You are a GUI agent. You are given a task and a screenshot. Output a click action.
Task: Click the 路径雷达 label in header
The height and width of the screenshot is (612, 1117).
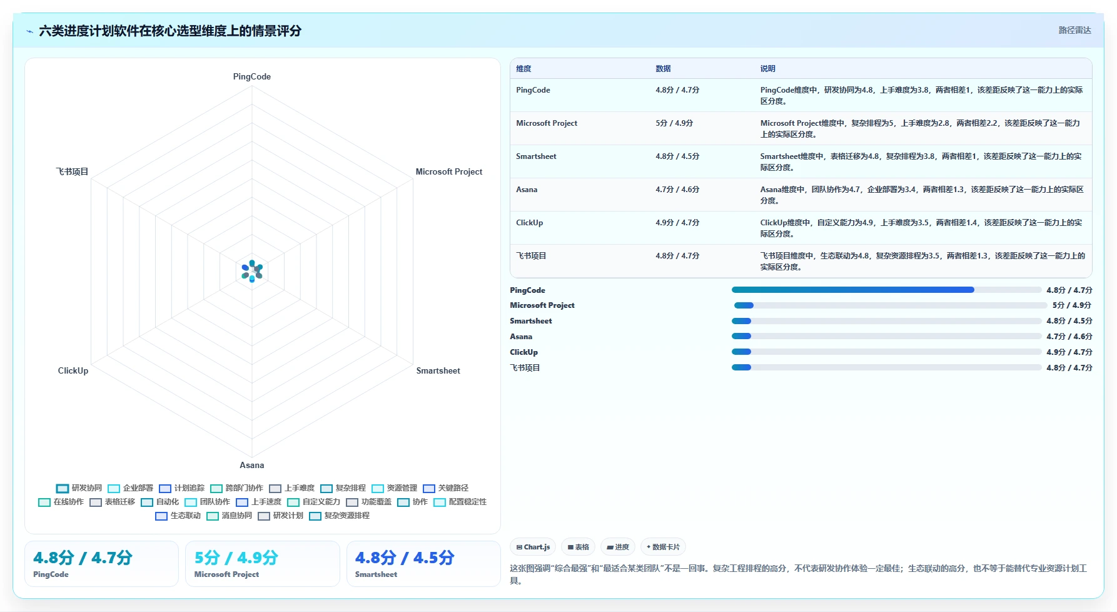click(1074, 30)
